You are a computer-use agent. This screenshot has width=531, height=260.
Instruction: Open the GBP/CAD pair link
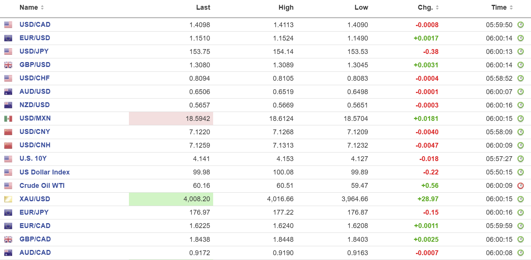[x=35, y=239]
